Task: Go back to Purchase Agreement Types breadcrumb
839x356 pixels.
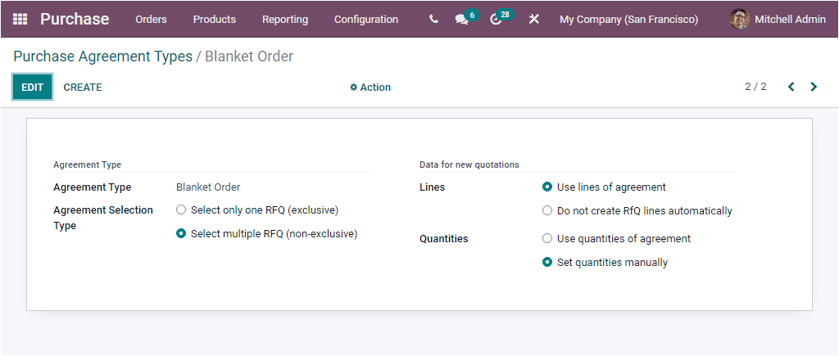Action: pos(102,56)
